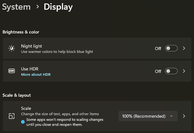Open the More about HDR link
Image resolution: width=194 pixels, height=133 pixels.
pyautogui.click(x=36, y=74)
